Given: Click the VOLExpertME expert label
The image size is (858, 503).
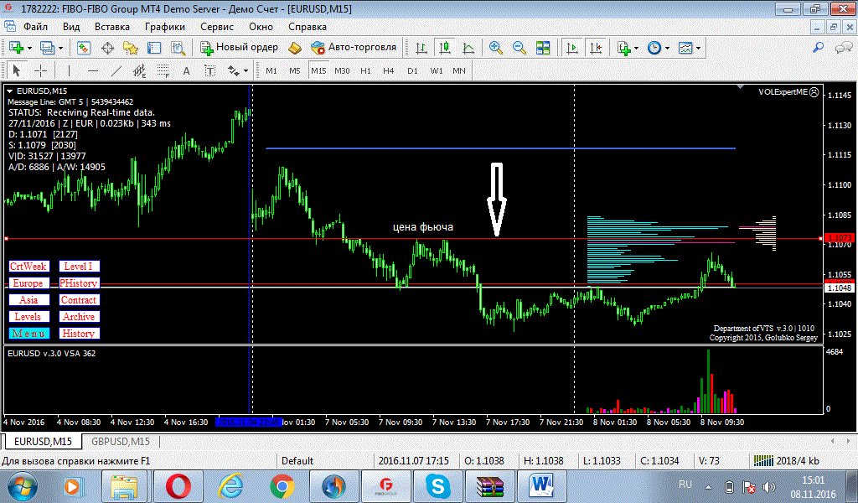Looking at the screenshot, I should point(788,92).
